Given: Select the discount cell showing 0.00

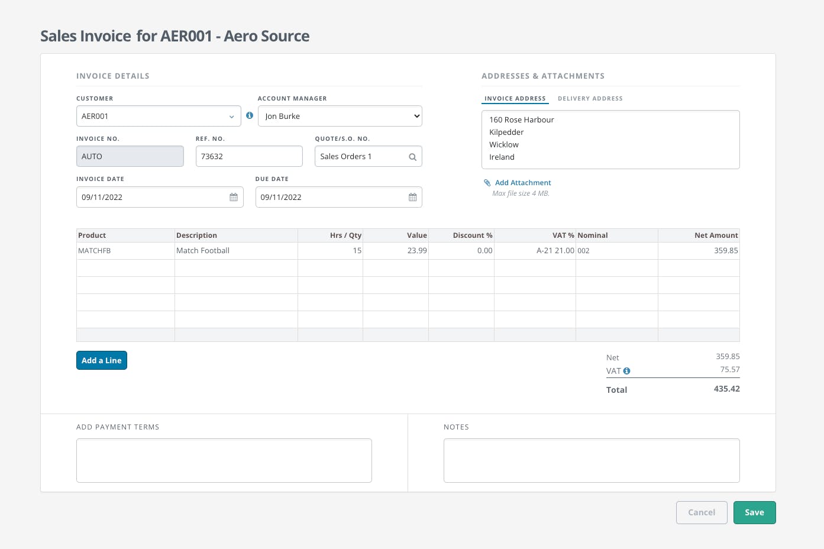Looking at the screenshot, I should (461, 251).
